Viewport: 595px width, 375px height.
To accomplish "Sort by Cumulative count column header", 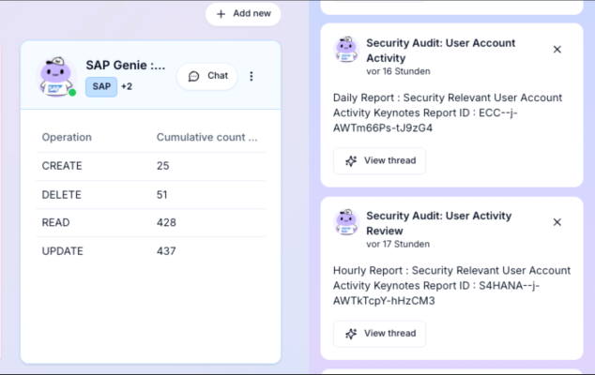I will 206,137.
